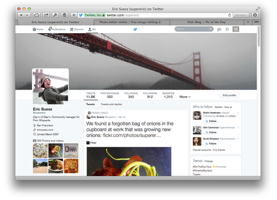This screenshot has height=200, width=277.
Task: Open the PHOTOS/VIDEOS 320 count
Action: click(110, 95)
